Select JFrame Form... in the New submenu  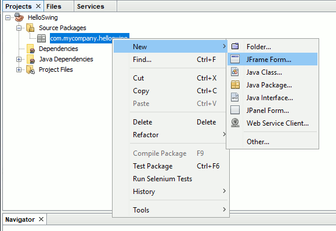pyautogui.click(x=272, y=59)
